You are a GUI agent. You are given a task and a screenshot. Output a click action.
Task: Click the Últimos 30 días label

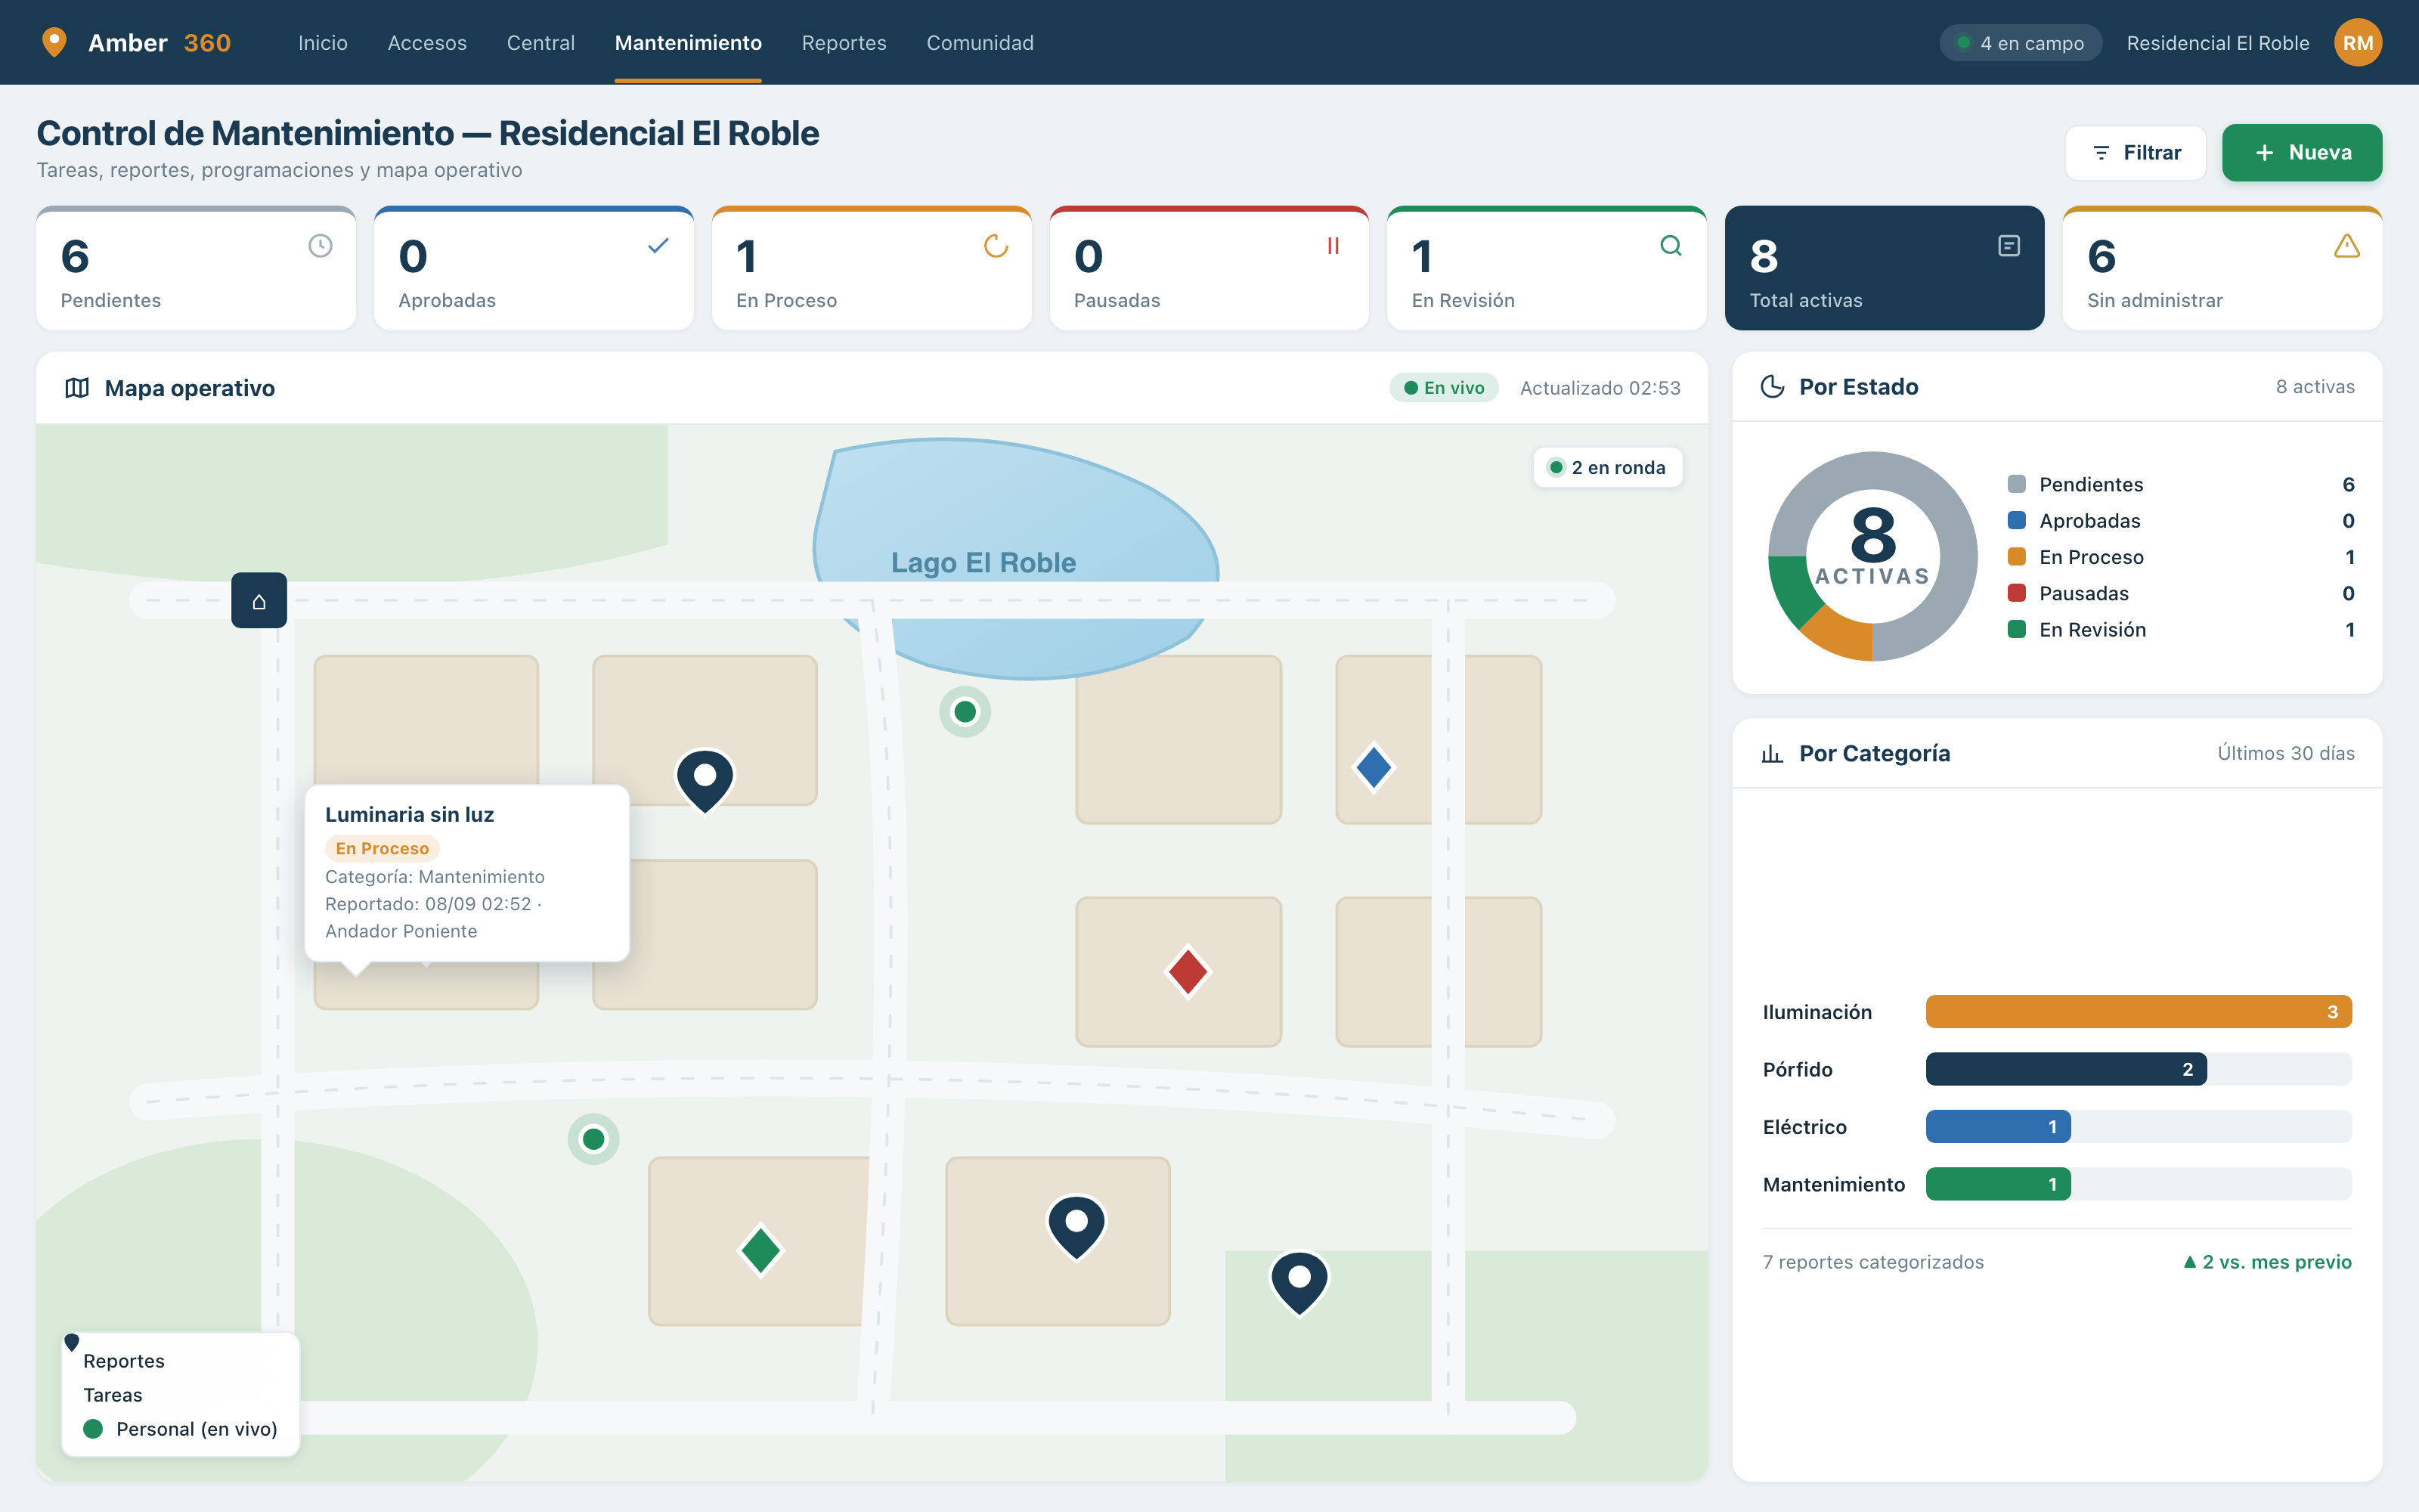2286,754
